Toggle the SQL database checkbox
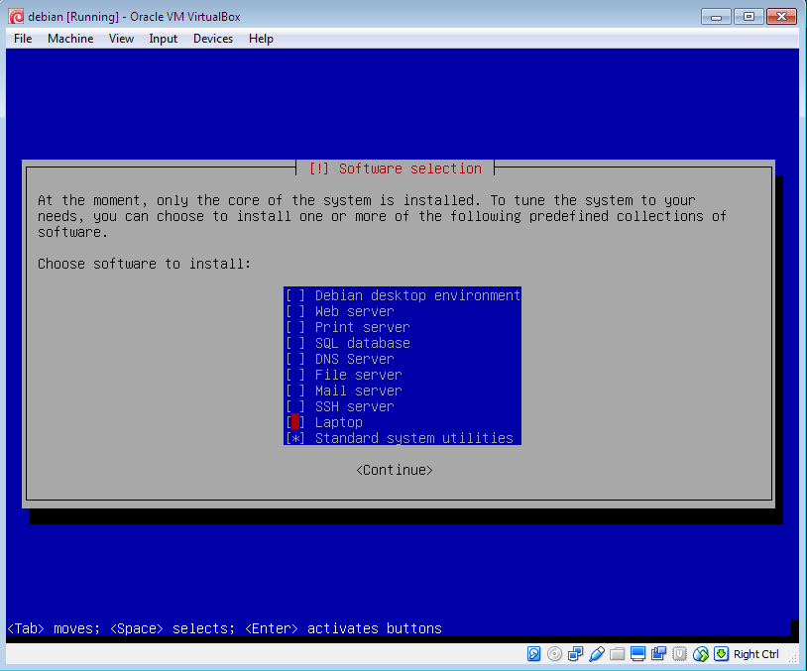This screenshot has width=807, height=671. (x=295, y=343)
